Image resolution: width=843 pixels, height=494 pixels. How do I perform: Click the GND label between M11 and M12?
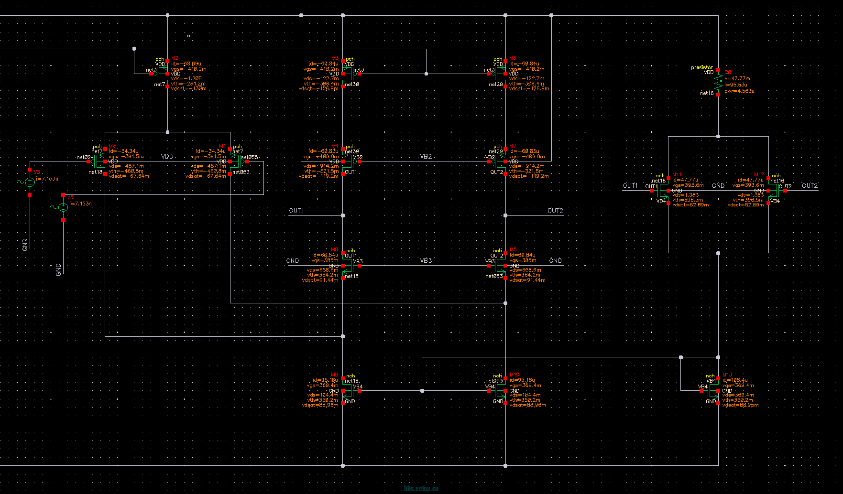tap(718, 185)
